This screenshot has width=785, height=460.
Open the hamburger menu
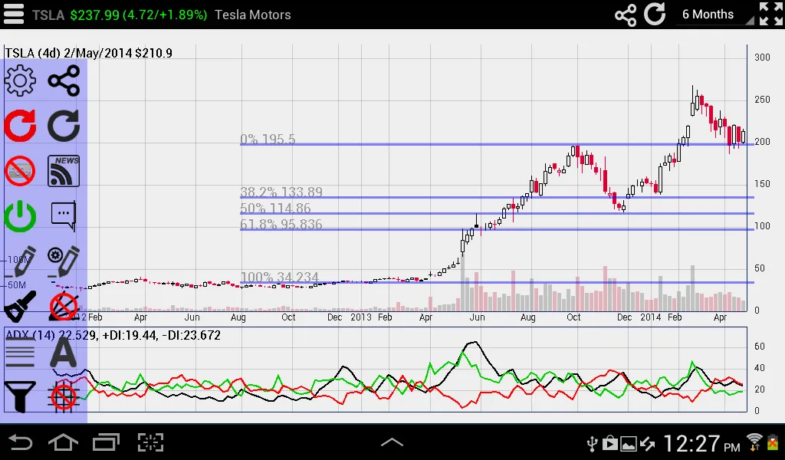14,14
